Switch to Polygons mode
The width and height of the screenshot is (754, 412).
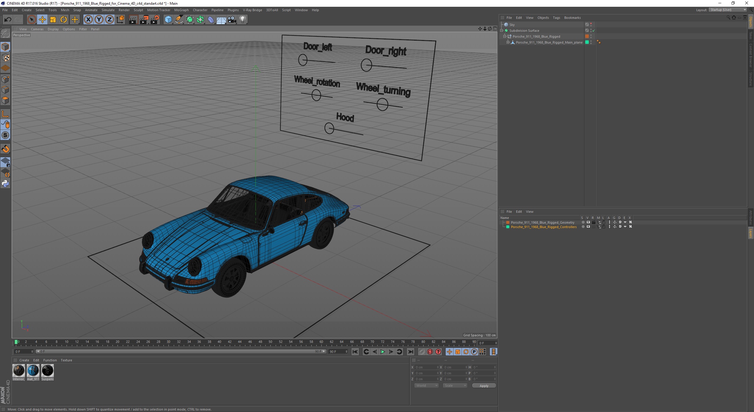point(5,100)
